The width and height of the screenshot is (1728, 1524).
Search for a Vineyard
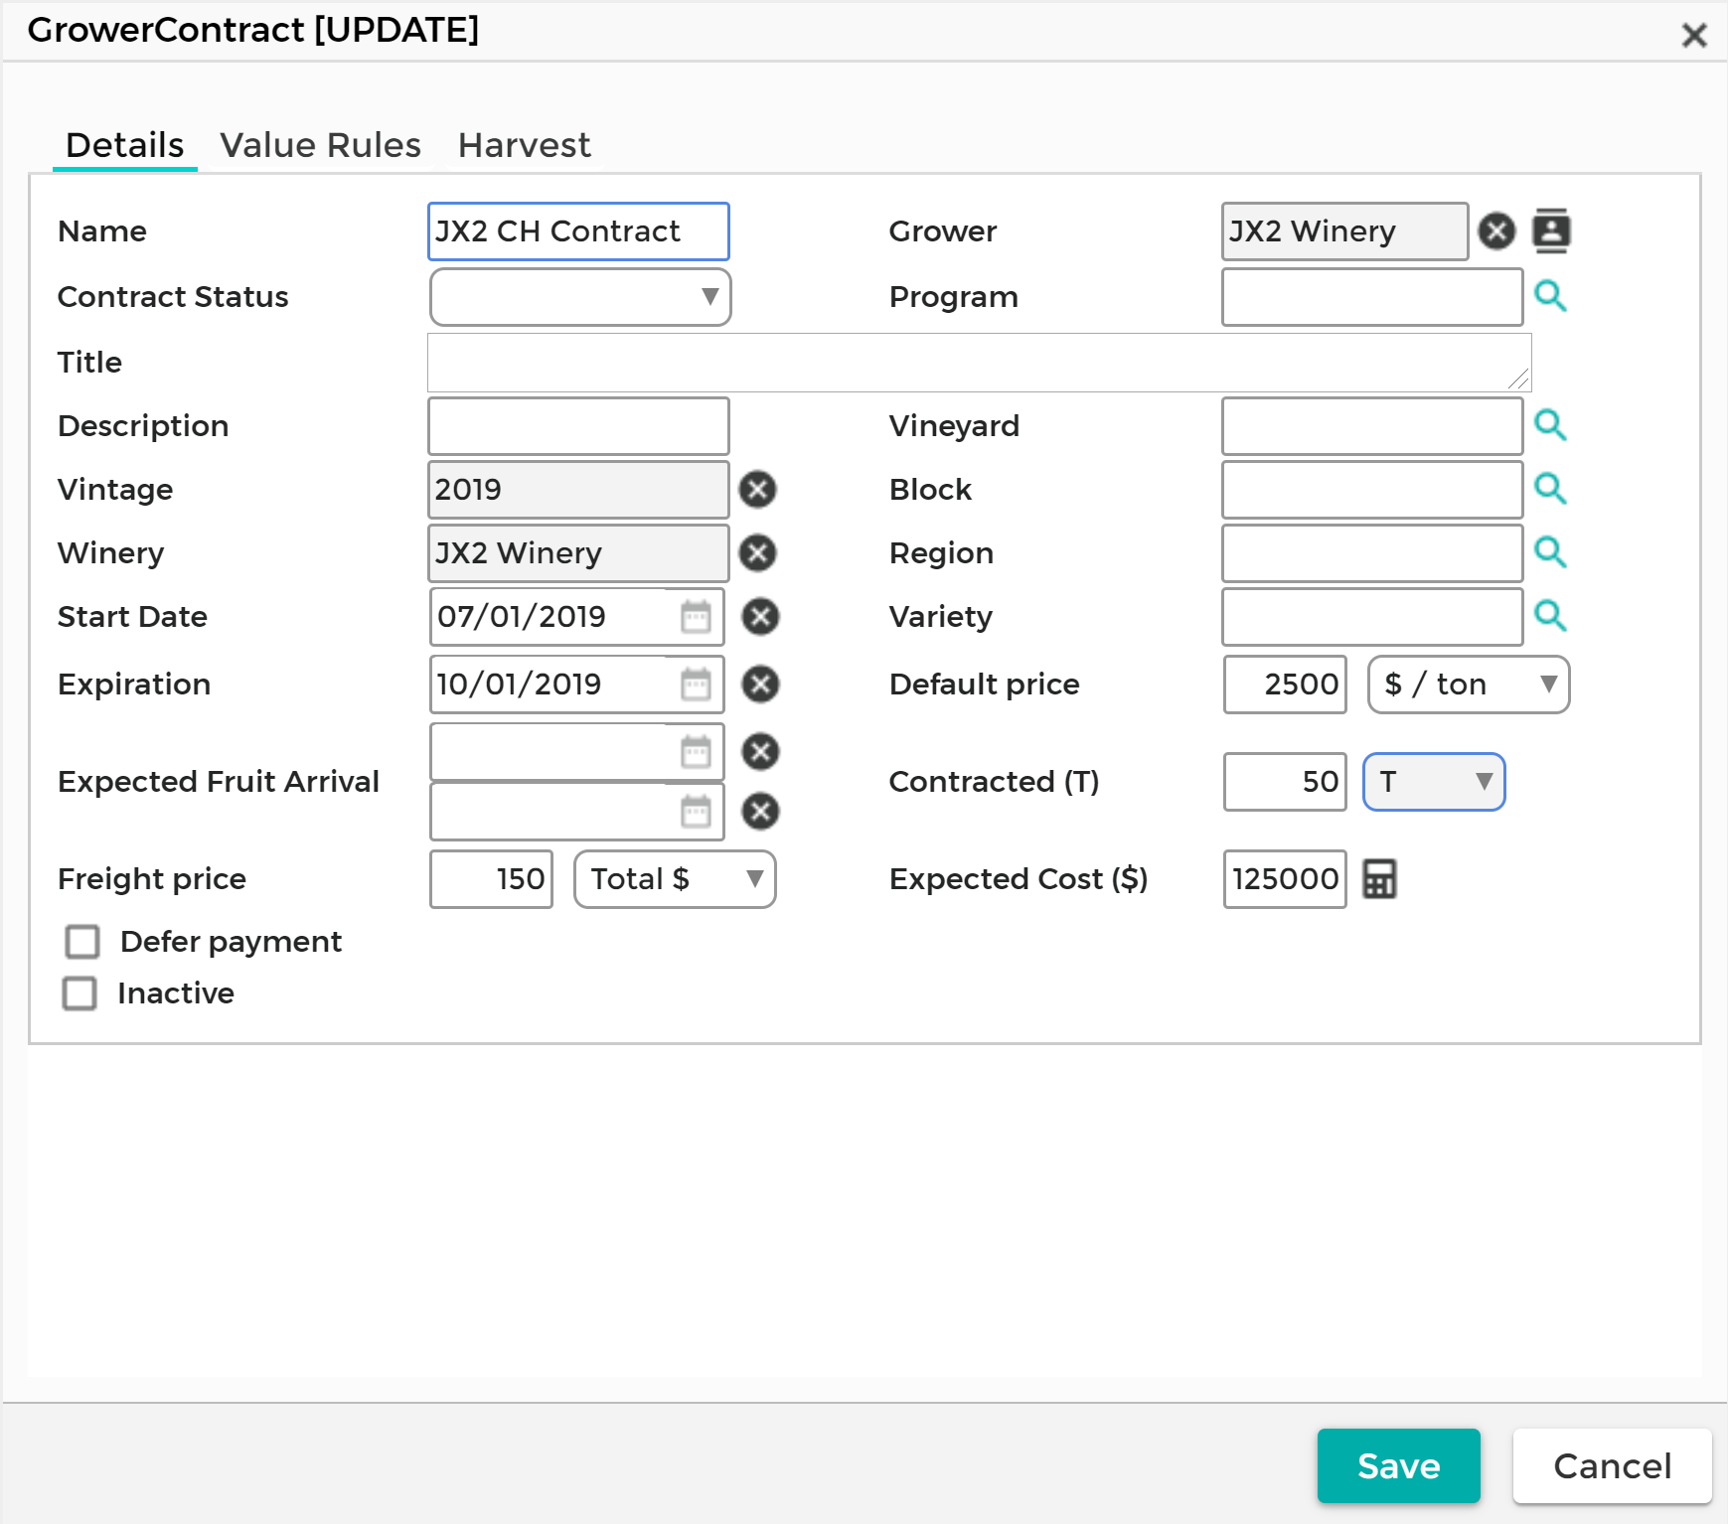click(x=1550, y=425)
